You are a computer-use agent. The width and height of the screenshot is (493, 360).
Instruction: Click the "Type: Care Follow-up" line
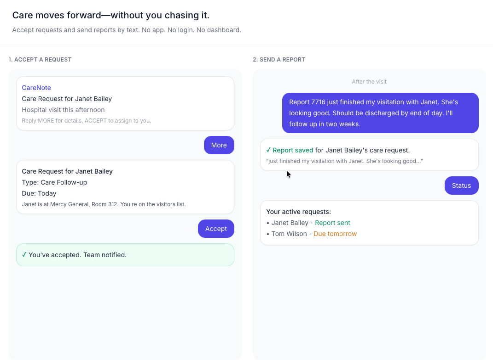tap(54, 182)
